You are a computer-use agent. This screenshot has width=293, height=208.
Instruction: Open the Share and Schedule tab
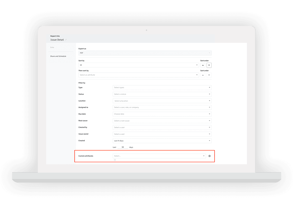[x=58, y=56]
